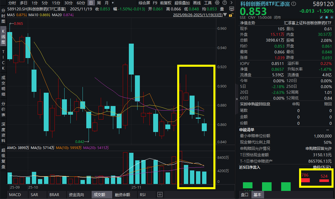
Task: Open the 工具 (Tools) settings gear icon
Action: (x=217, y=3)
